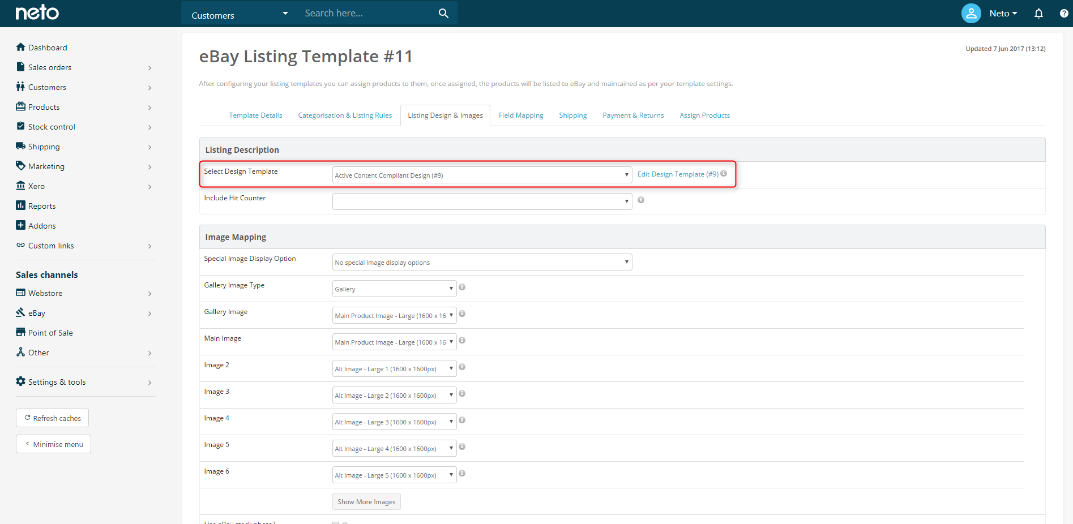Click the Products box icon
The width and height of the screenshot is (1073, 524).
point(21,106)
